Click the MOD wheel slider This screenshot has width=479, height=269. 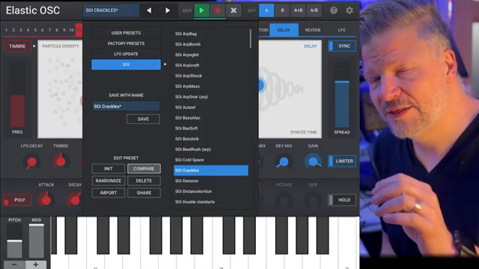click(x=37, y=241)
